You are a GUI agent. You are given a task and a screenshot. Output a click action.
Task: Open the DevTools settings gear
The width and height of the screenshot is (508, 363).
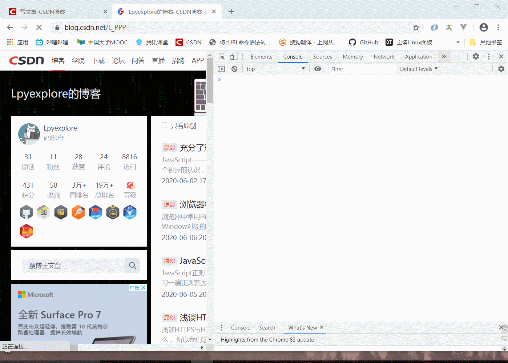point(475,56)
